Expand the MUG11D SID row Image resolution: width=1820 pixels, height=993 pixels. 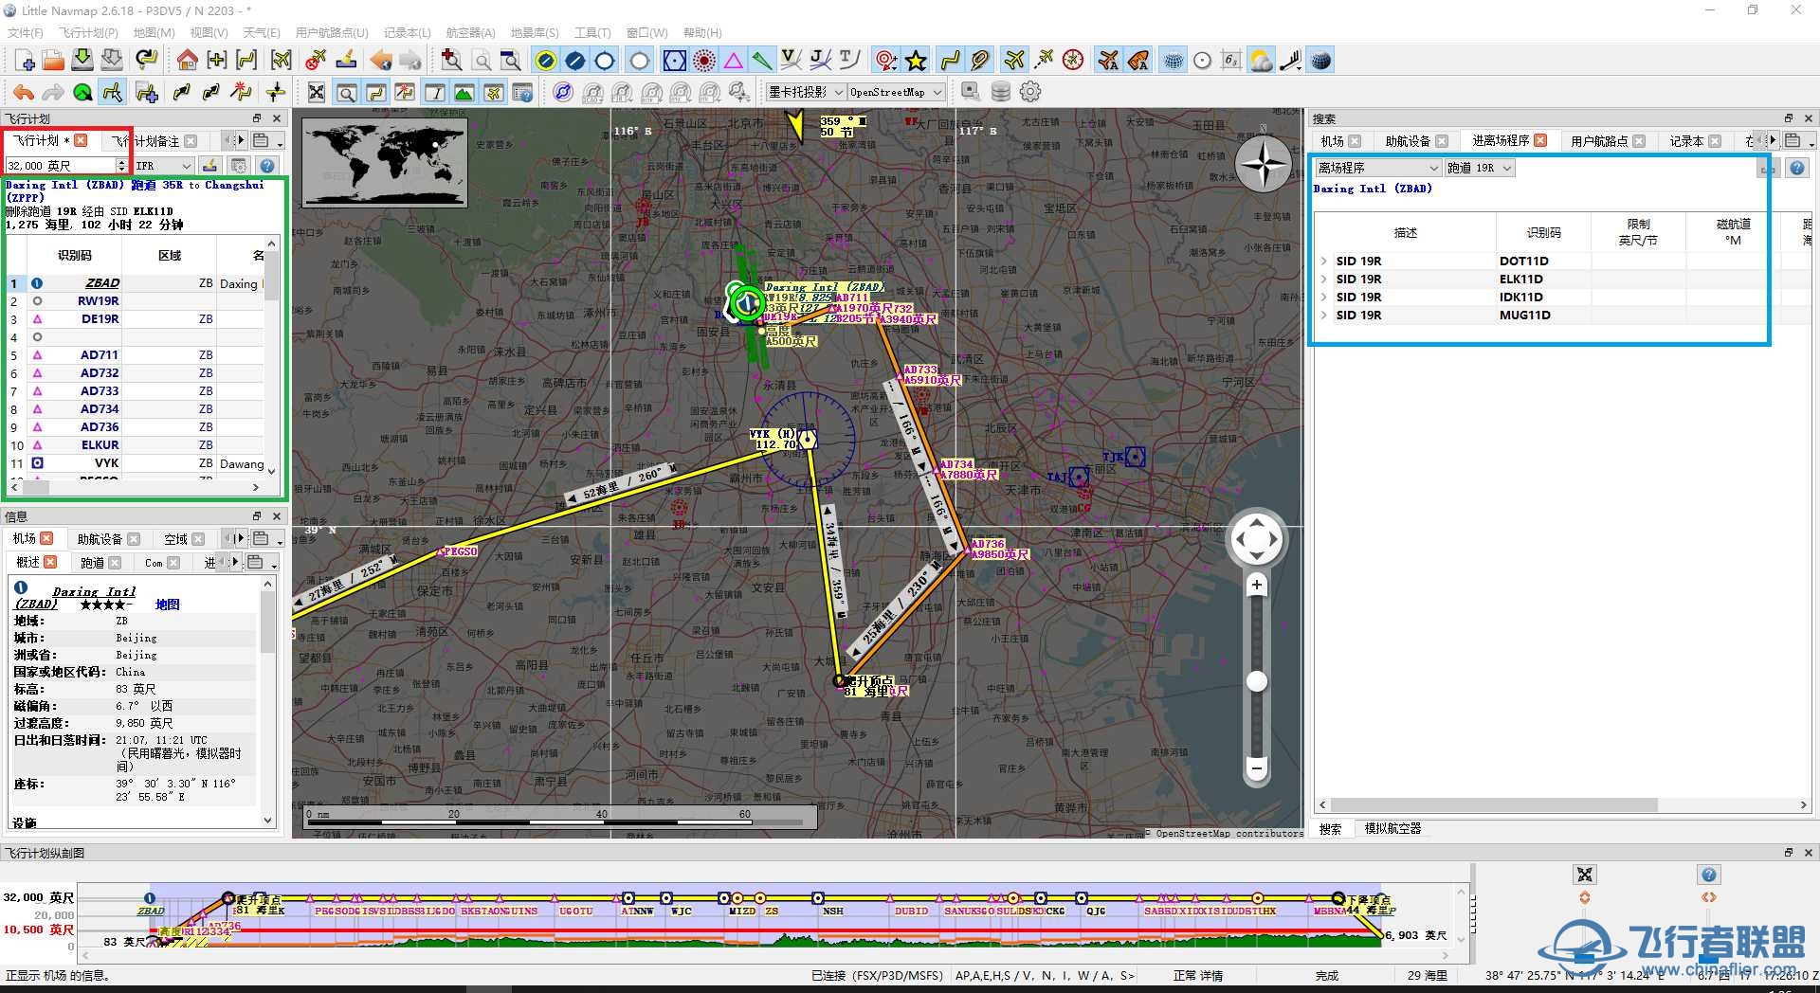1324,315
